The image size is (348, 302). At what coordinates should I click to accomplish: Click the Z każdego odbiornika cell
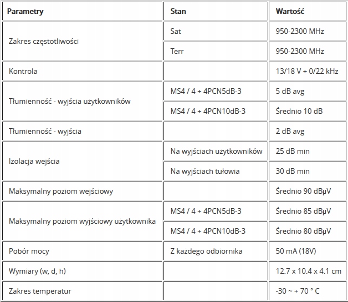pos(206,251)
